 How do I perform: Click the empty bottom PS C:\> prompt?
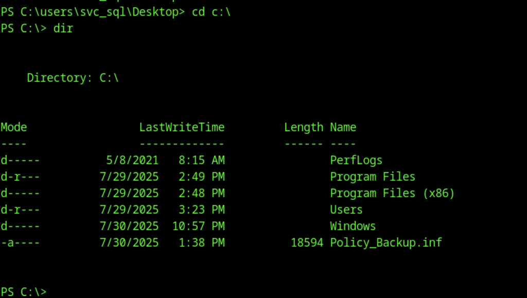click(24, 292)
